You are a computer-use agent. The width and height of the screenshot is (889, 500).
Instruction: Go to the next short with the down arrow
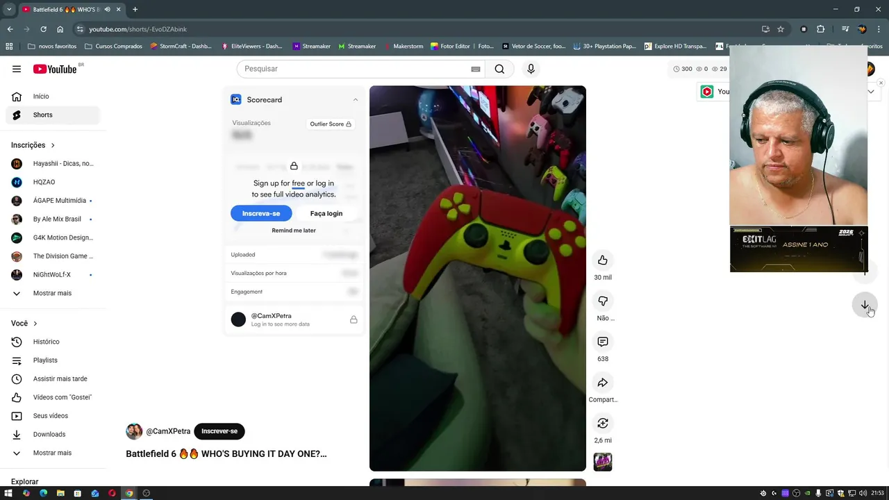(x=865, y=305)
